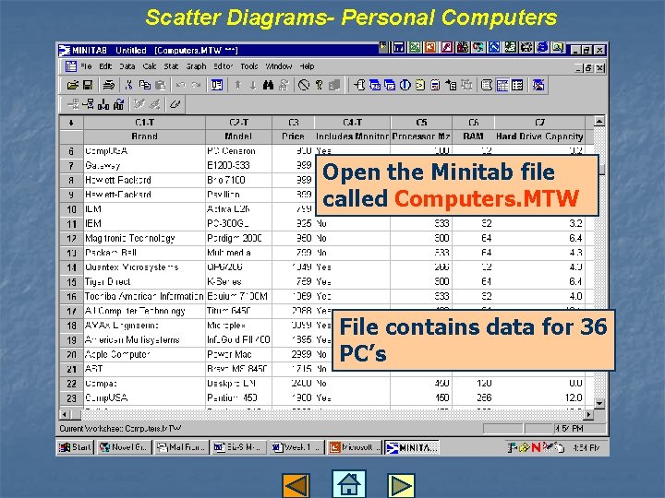Switch to the Microsoft PowerPoint taskbar button
The width and height of the screenshot is (665, 498).
pos(354,447)
